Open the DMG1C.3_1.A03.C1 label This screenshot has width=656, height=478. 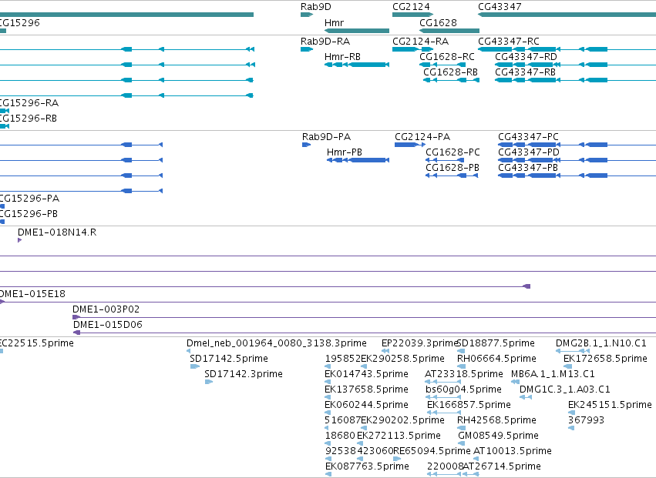pos(565,389)
